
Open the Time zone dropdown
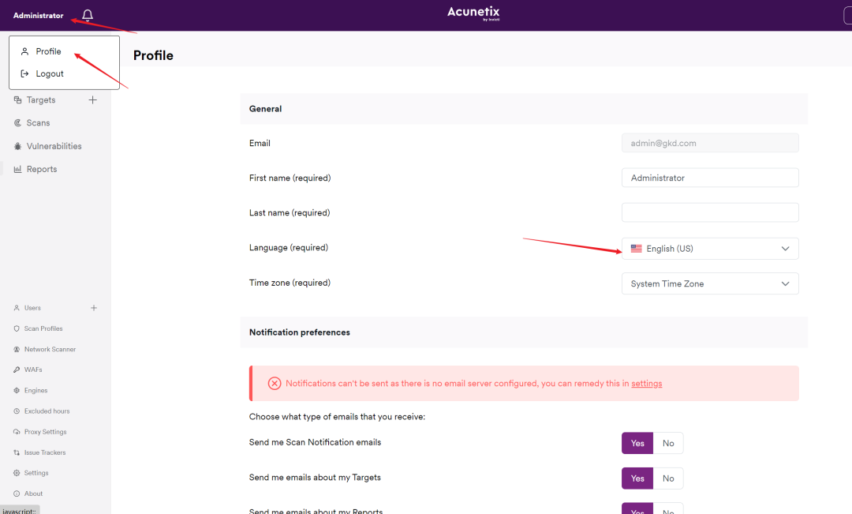(710, 283)
